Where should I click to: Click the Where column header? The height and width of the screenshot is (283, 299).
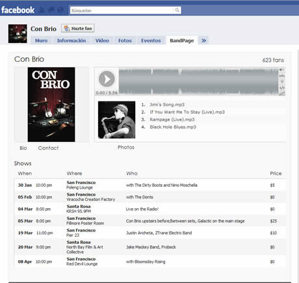tap(74, 174)
